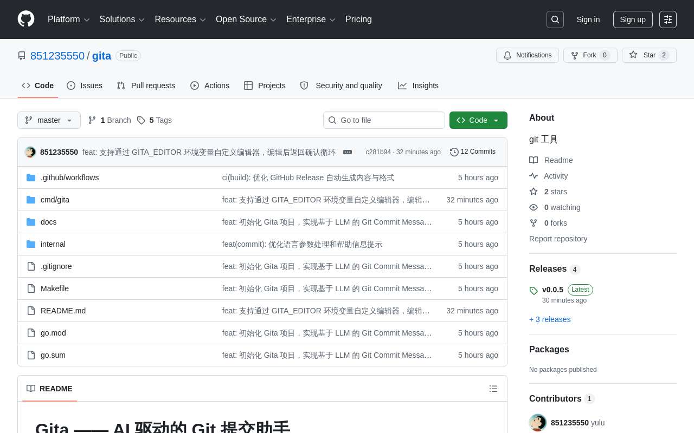694x433 pixels.
Task: Expand the Enterprise menu
Action: (311, 19)
